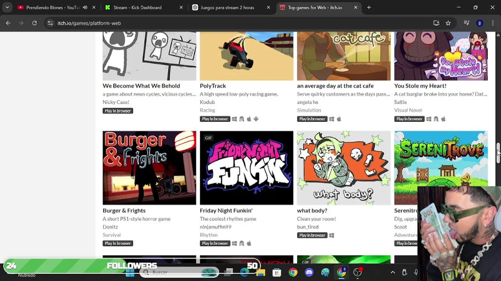501x281 pixels.
Task: Visit author ninjamuffin99 profile
Action: pos(215,227)
